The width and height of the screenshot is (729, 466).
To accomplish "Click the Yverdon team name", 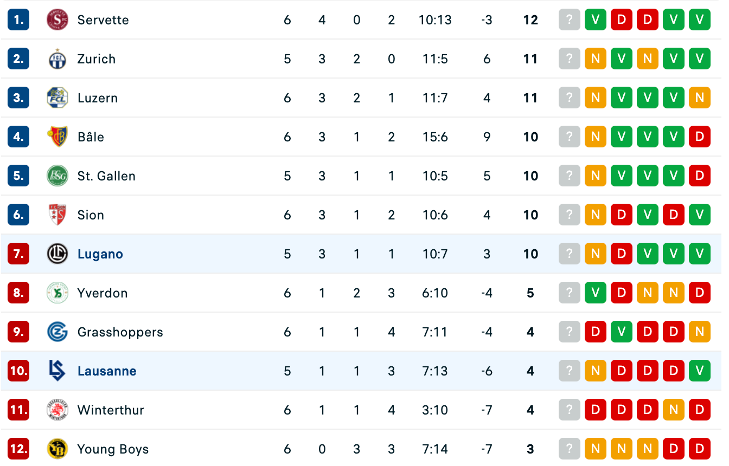I will tap(103, 293).
